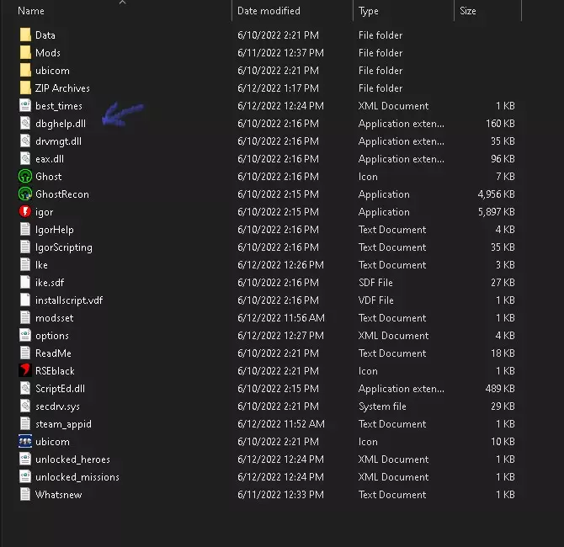Viewport: 564px width, 547px height.
Task: Click date 6/12/2022 12:27 PM
Action: point(280,336)
